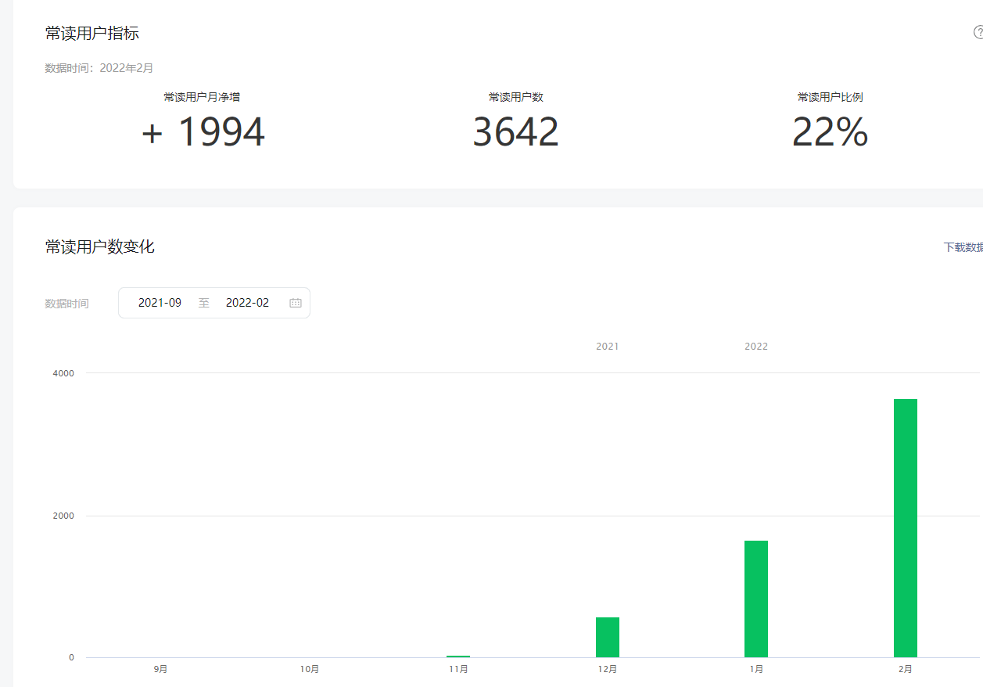
Task: Click the 9月 axis label
Action: 160,669
